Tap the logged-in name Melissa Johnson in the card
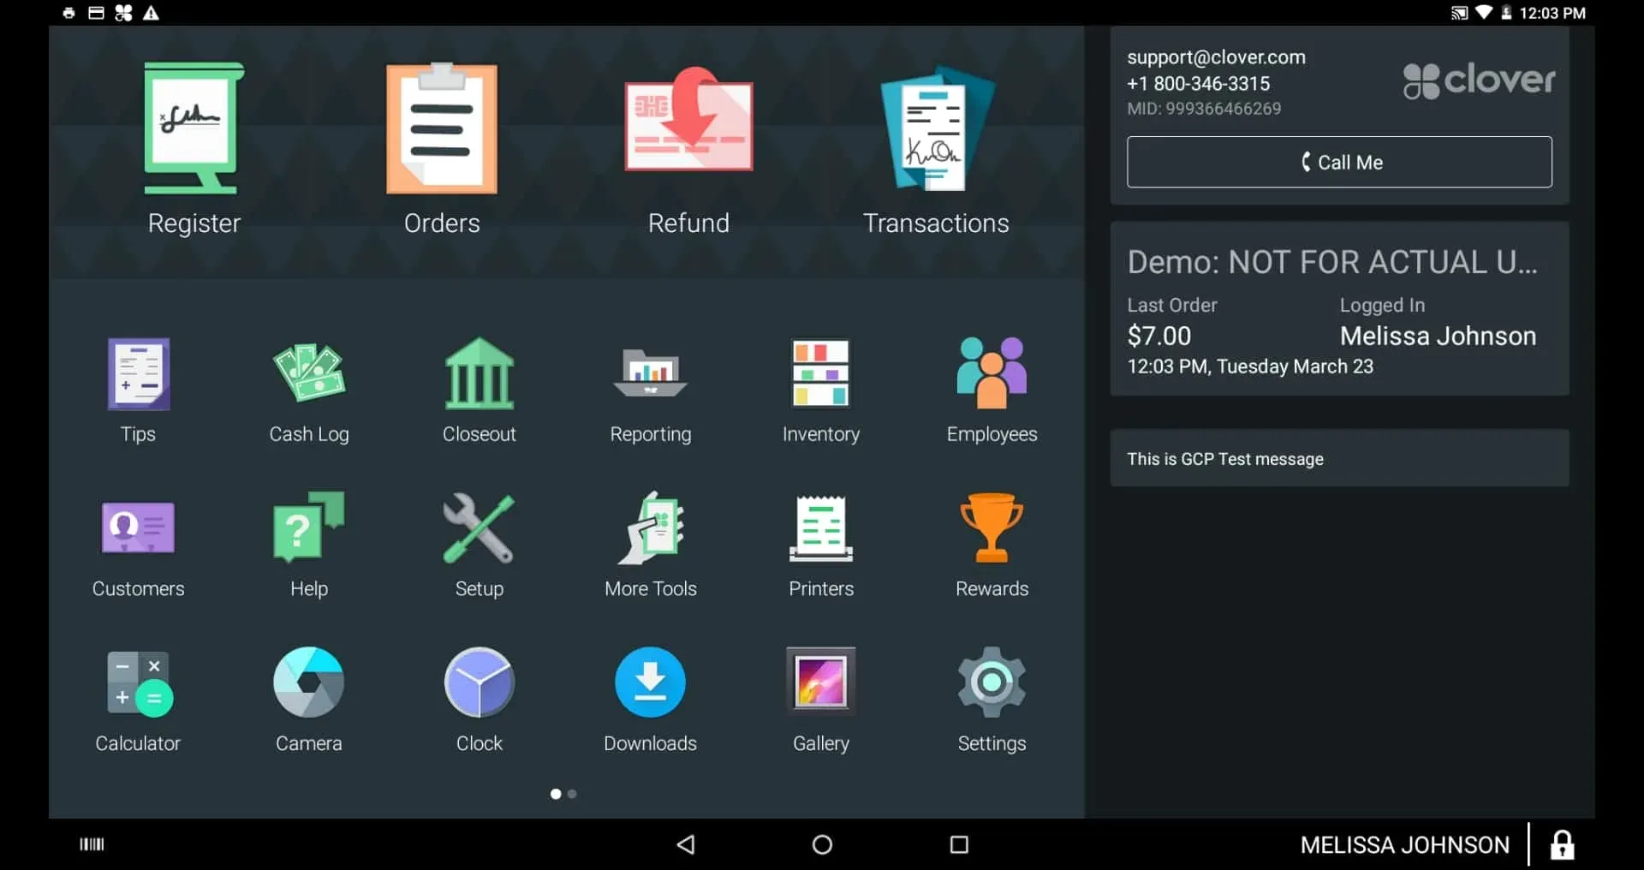 click(1438, 336)
